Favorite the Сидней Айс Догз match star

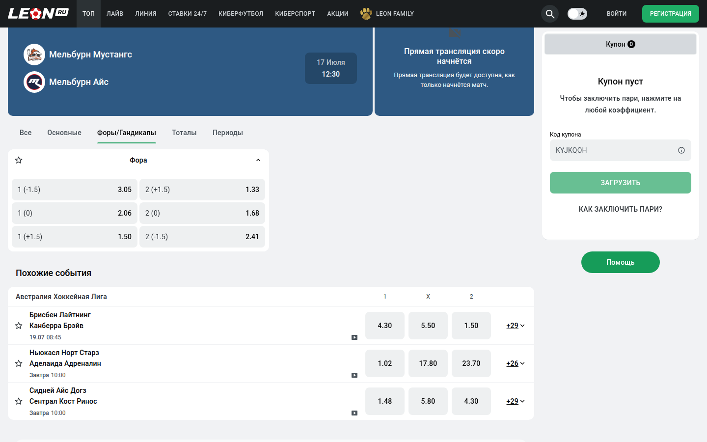coord(19,401)
